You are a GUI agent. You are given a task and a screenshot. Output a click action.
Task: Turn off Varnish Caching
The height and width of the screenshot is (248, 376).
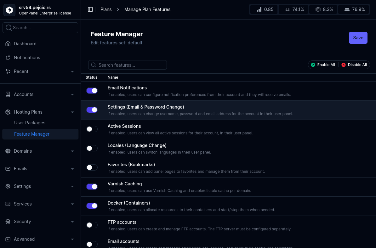click(92, 186)
